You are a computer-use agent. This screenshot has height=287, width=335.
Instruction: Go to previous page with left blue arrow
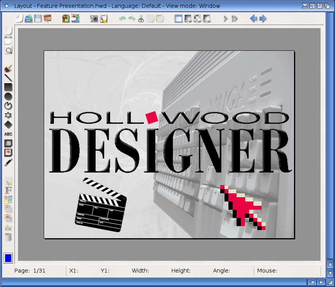254,18
